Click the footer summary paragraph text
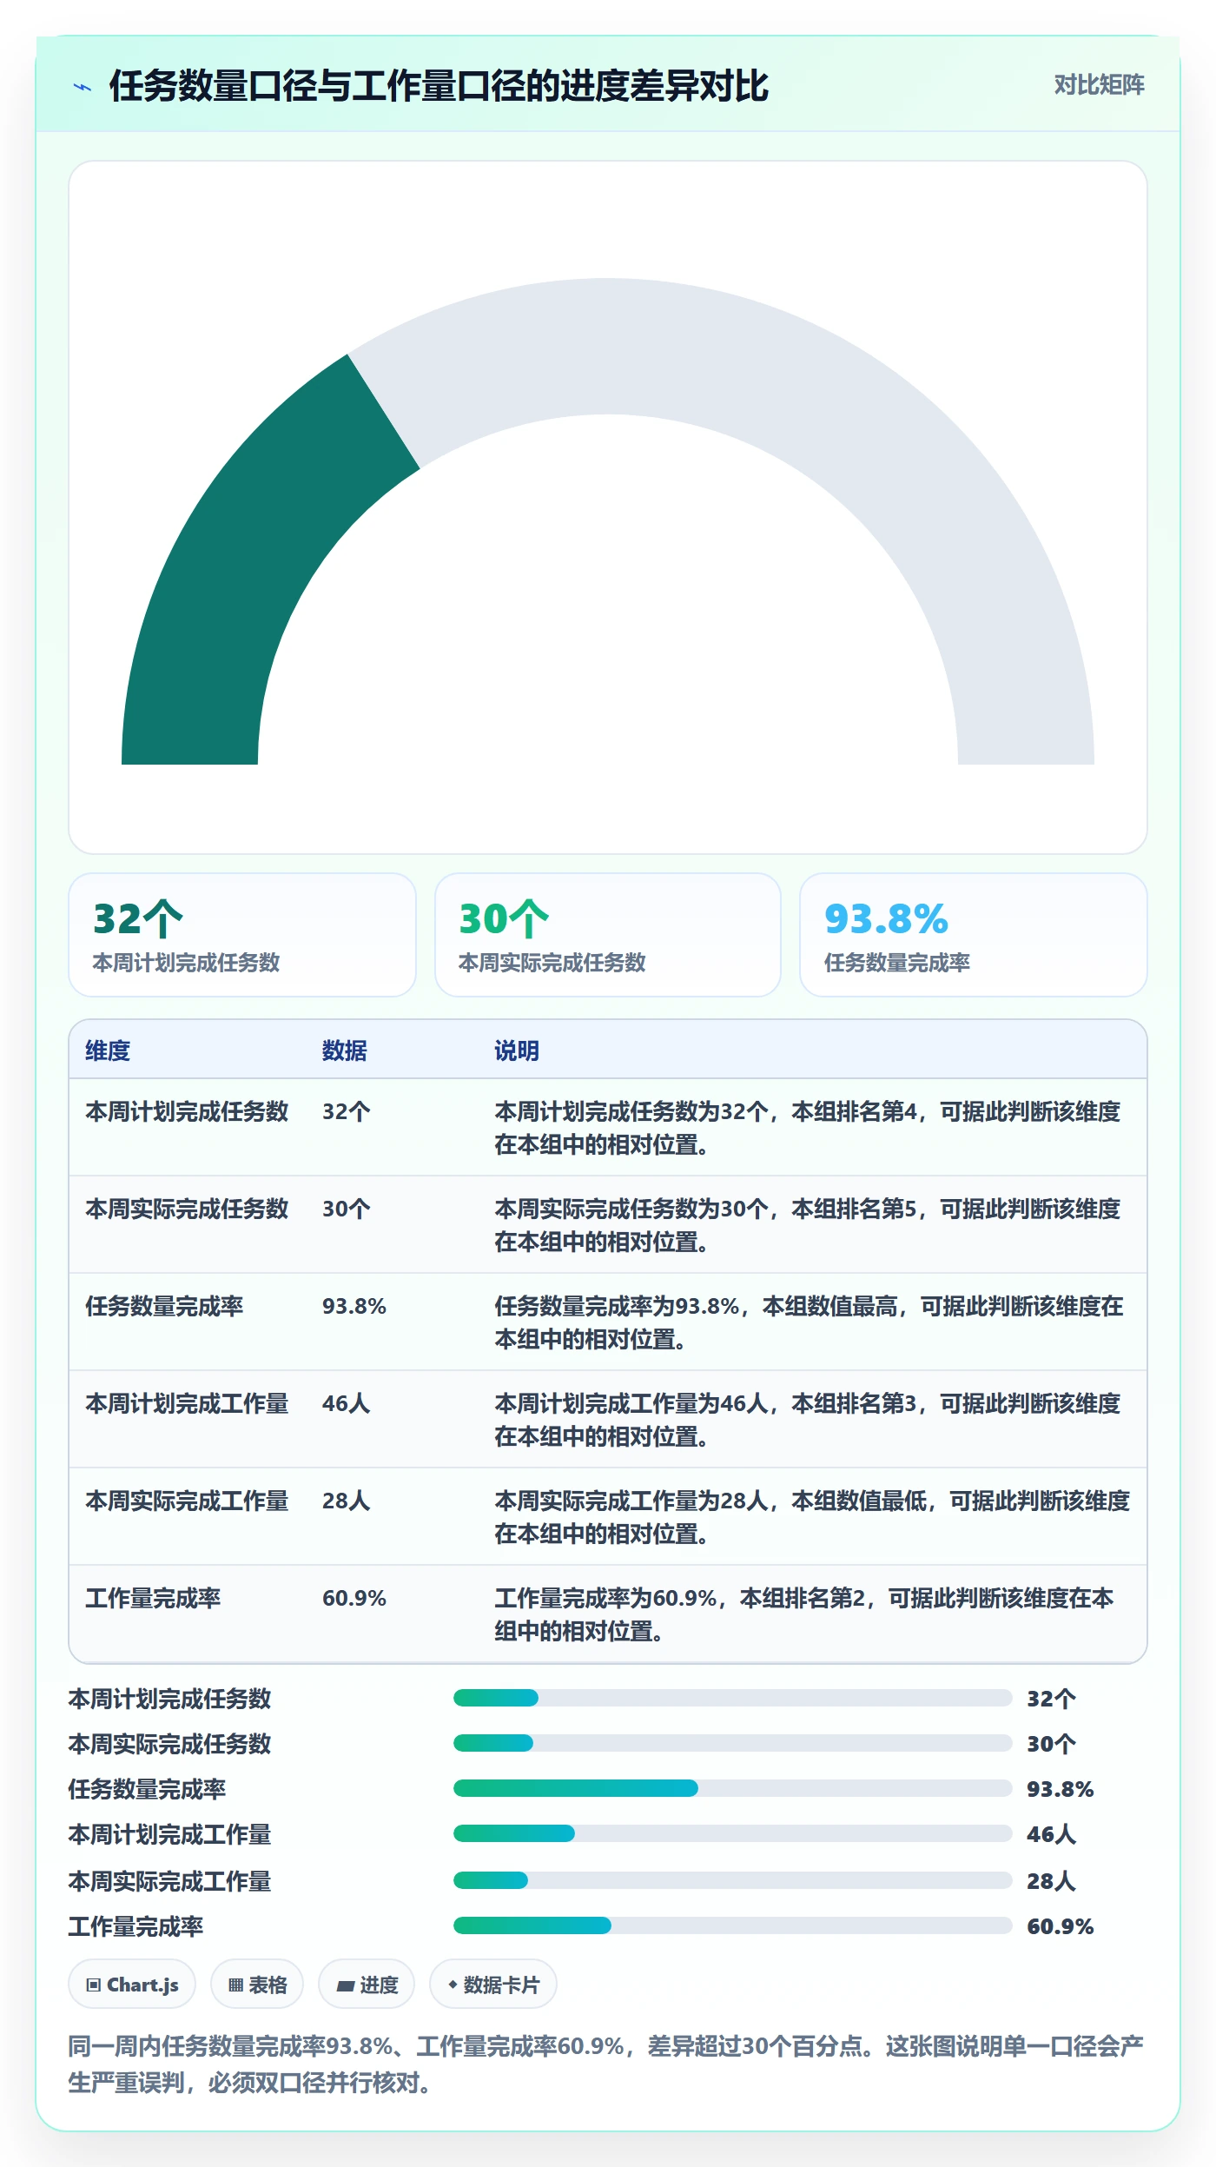Image resolution: width=1216 pixels, height=2167 pixels. point(605,2064)
